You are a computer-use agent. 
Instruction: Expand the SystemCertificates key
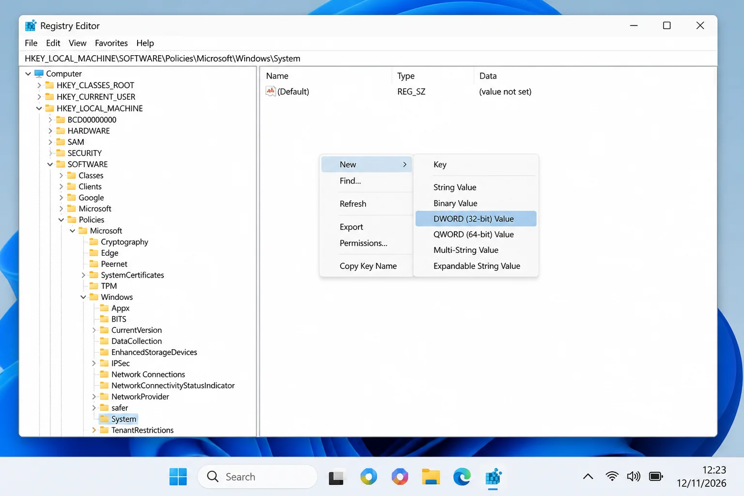pyautogui.click(x=83, y=275)
